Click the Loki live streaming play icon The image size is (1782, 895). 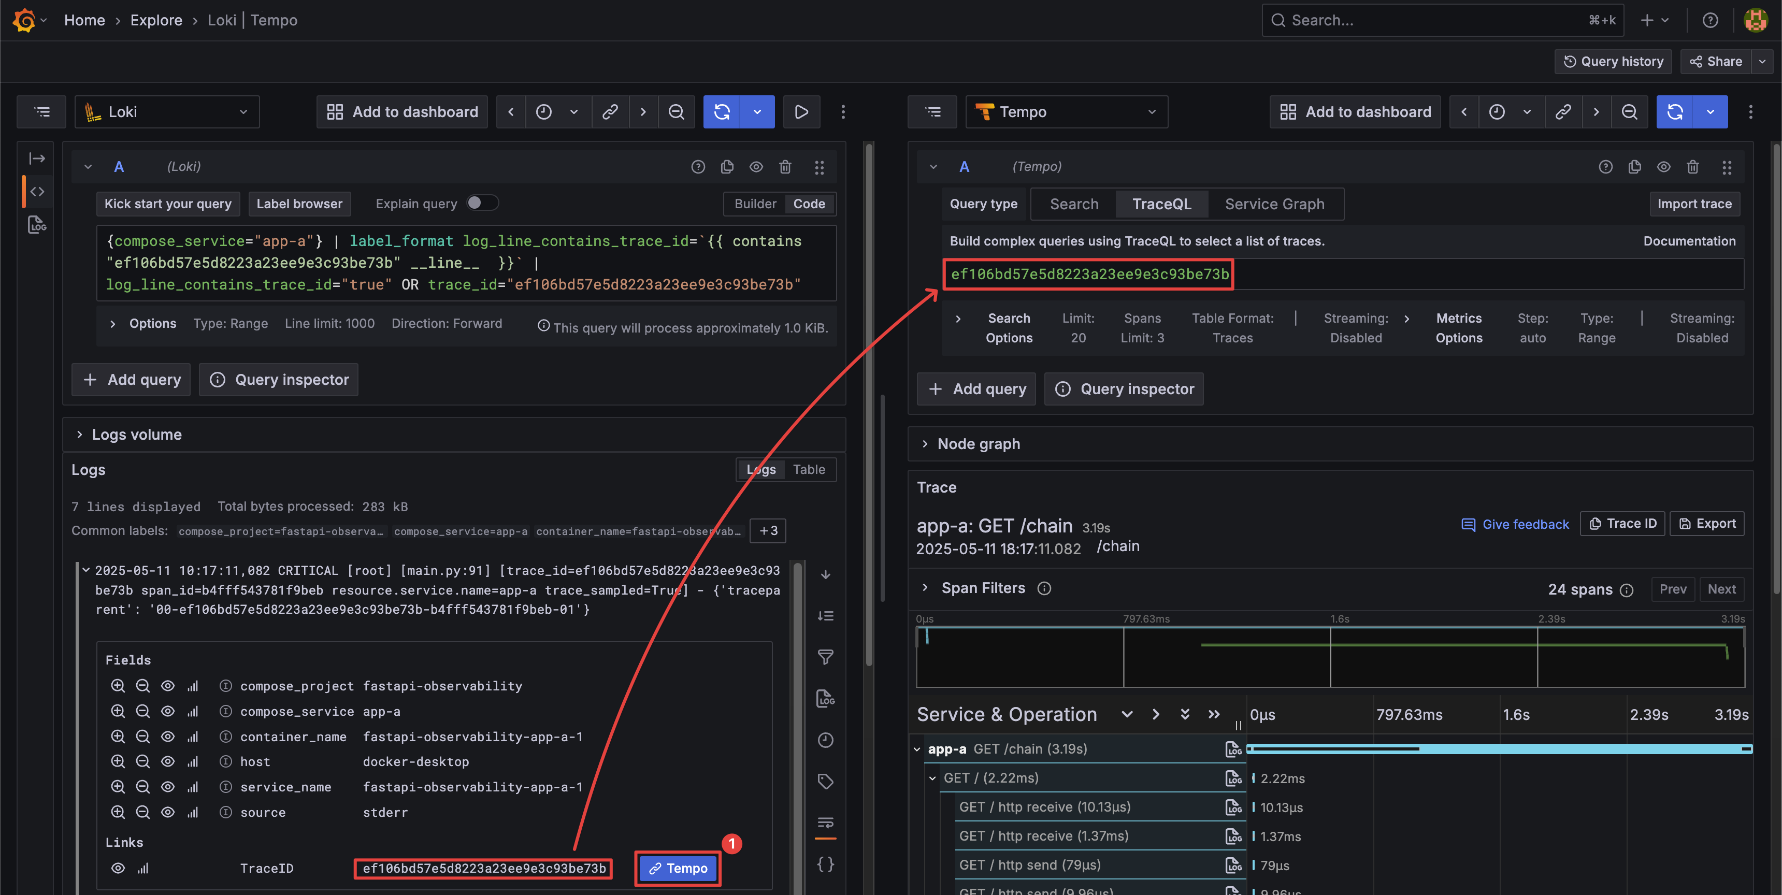pos(801,112)
